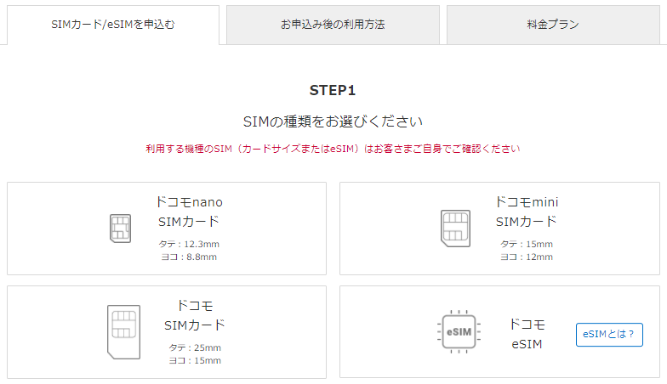Select the ドコモmini SIMカード option
This screenshot has height=384, width=667.
pos(499,229)
